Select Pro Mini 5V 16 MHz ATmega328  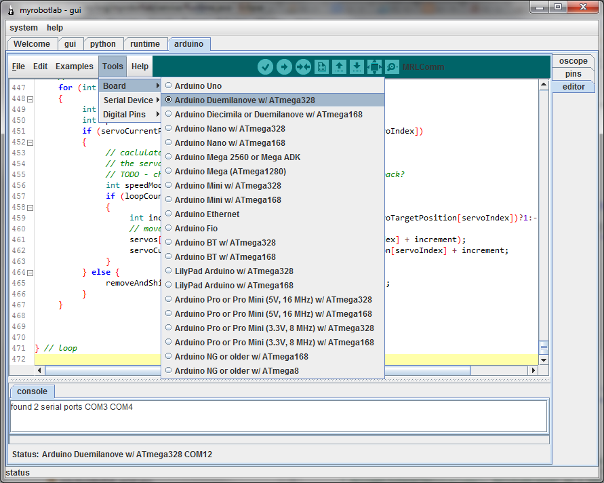coord(273,300)
